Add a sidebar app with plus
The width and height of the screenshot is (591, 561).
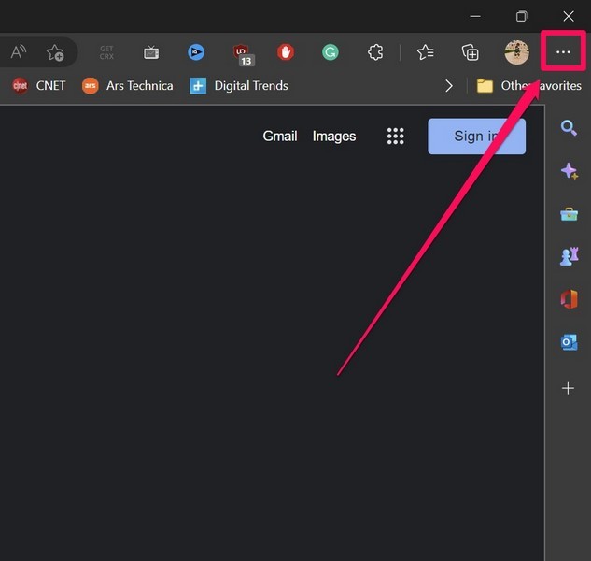point(568,388)
